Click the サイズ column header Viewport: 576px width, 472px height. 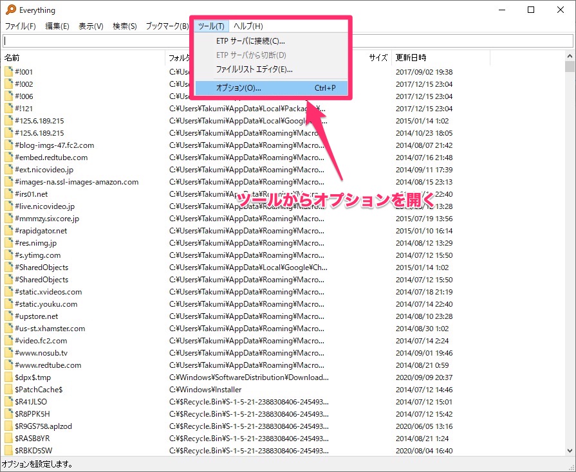pos(377,58)
